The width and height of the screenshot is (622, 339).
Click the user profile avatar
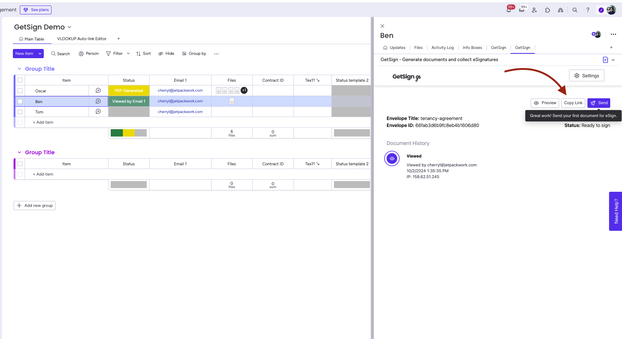tap(611, 10)
